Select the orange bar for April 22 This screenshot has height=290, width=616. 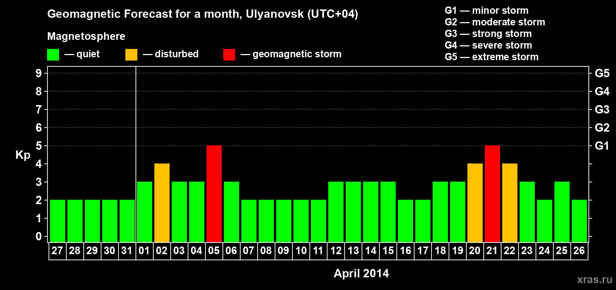[510, 203]
